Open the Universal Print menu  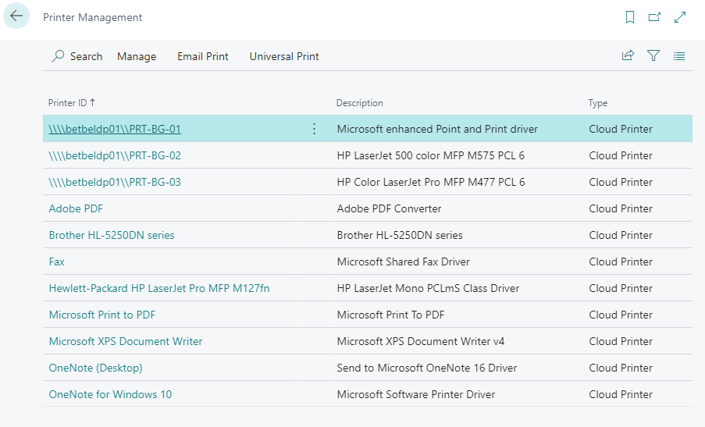tap(284, 57)
